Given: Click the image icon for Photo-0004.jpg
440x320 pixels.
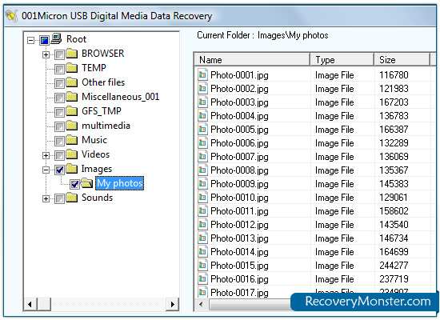Looking at the screenshot, I should pyautogui.click(x=202, y=116).
